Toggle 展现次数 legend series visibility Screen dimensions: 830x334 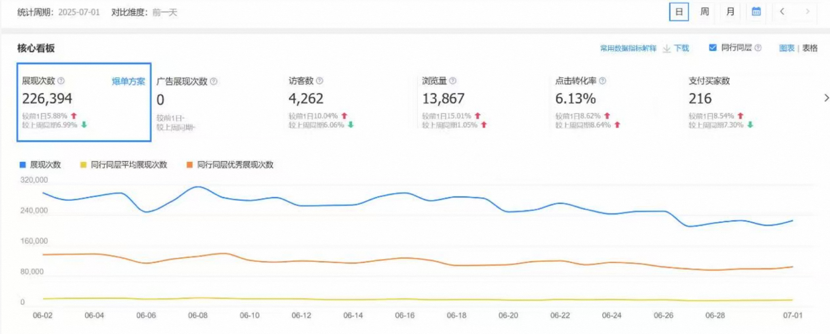tap(40, 165)
